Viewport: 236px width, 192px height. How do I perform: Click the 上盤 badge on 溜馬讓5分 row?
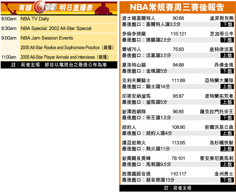click(227, 102)
